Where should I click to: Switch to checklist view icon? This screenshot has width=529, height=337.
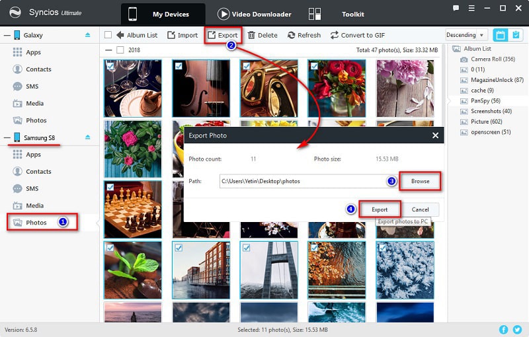click(x=516, y=35)
